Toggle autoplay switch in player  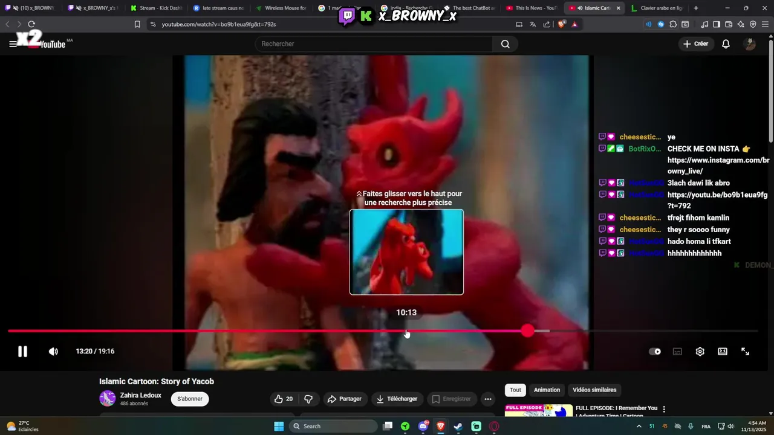(655, 352)
